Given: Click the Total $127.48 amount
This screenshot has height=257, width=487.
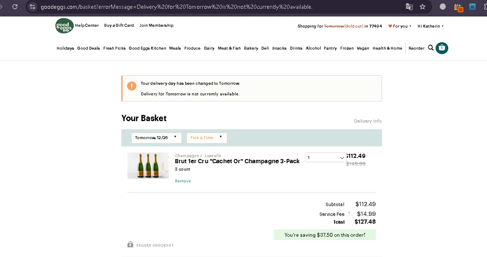Looking at the screenshot, I should pos(365,222).
